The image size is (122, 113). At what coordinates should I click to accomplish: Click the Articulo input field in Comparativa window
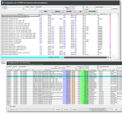[x=28, y=9]
